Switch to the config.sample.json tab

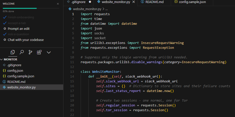tap(192, 2)
